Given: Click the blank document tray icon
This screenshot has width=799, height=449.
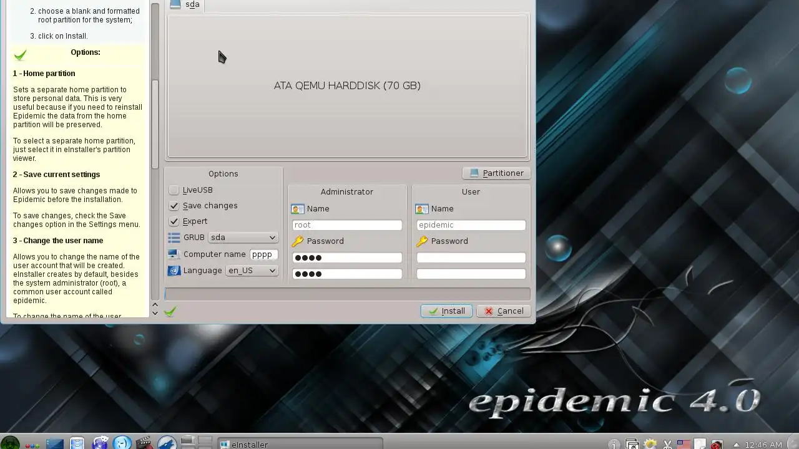Looking at the screenshot, I should click(700, 444).
